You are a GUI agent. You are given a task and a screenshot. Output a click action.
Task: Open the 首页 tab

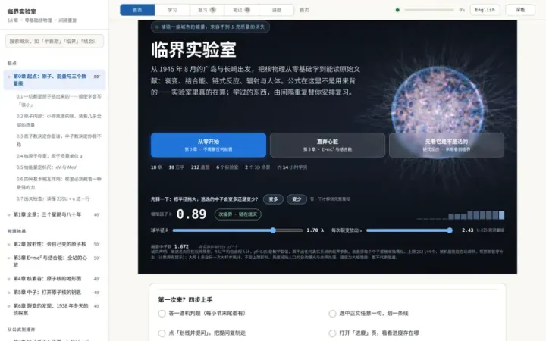137,10
